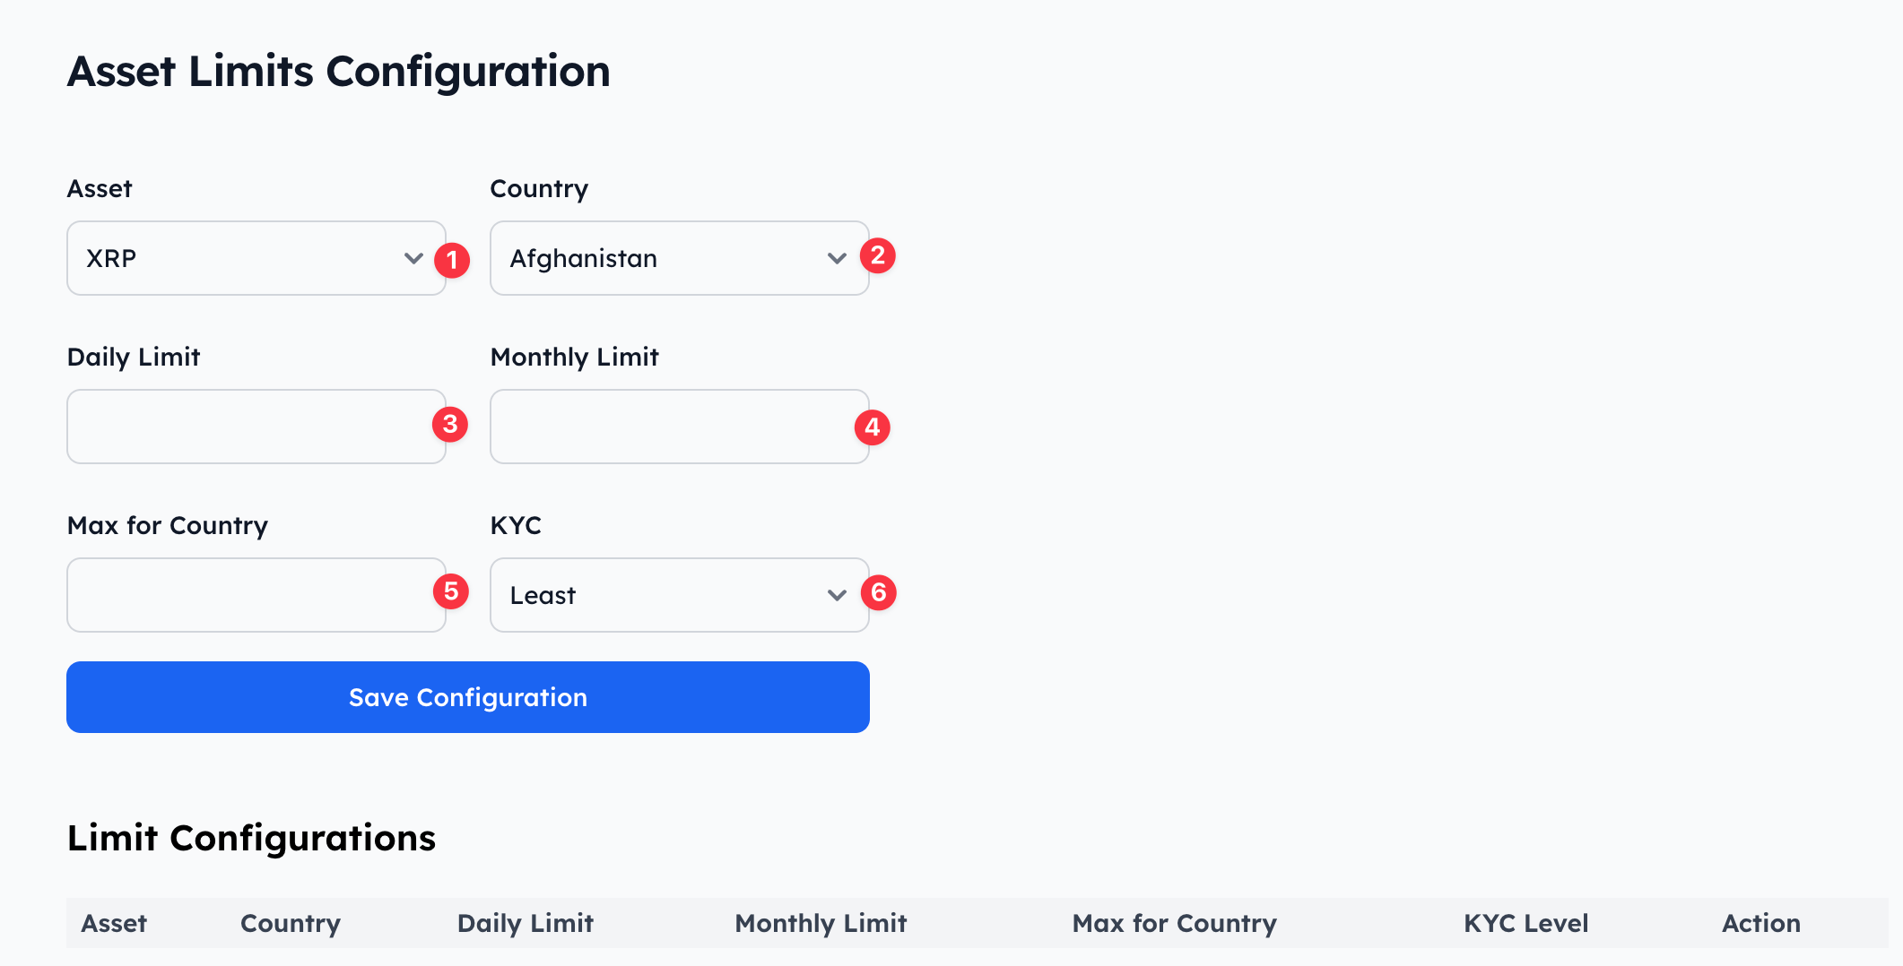The image size is (1903, 966).
Task: Click the red badge numbered 1 beside Asset
Action: coord(453,258)
